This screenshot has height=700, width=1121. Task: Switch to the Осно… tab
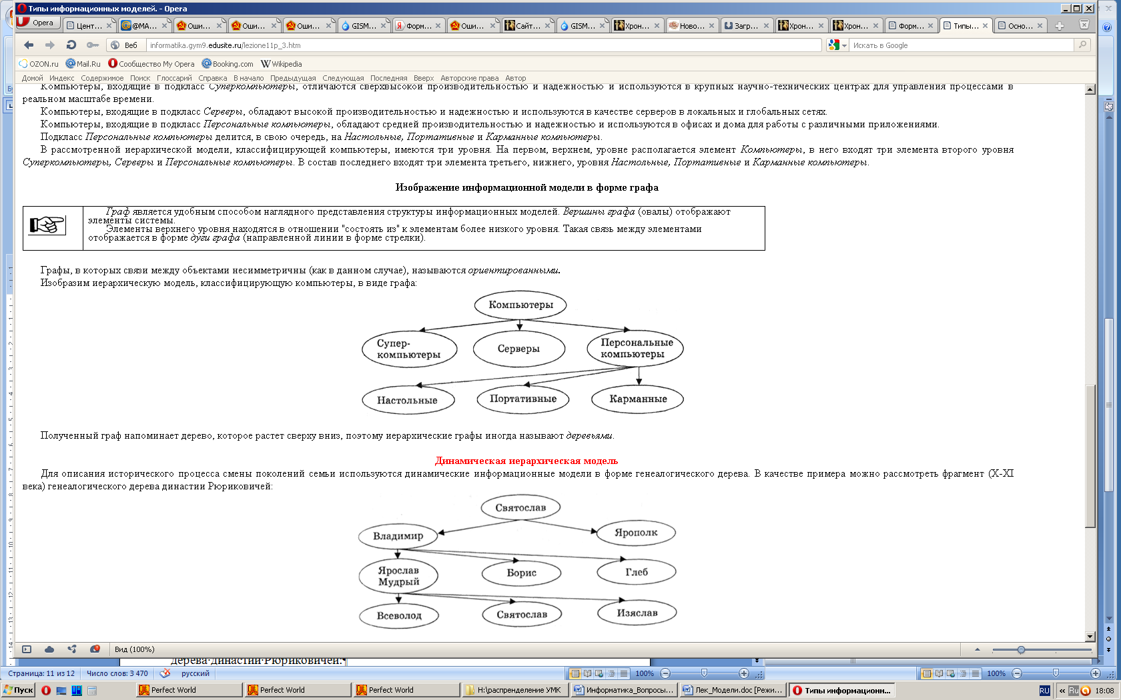tap(1020, 25)
